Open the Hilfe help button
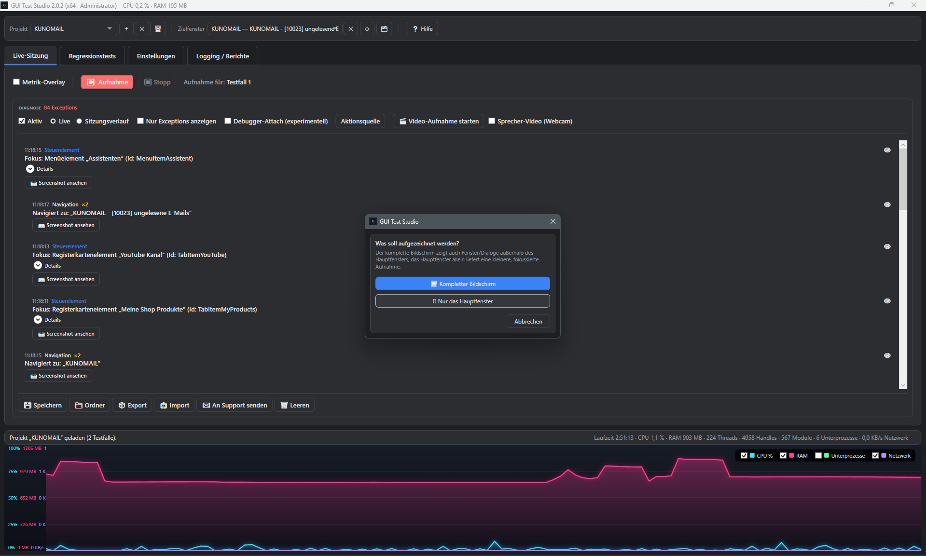This screenshot has width=926, height=556. pyautogui.click(x=422, y=29)
